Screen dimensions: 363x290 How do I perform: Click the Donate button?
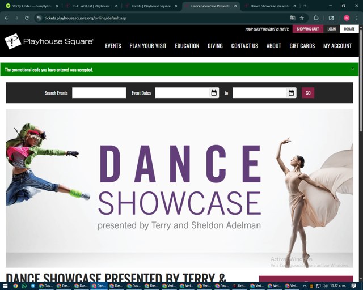349,29
